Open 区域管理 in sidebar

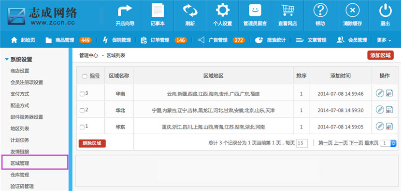[20, 163]
